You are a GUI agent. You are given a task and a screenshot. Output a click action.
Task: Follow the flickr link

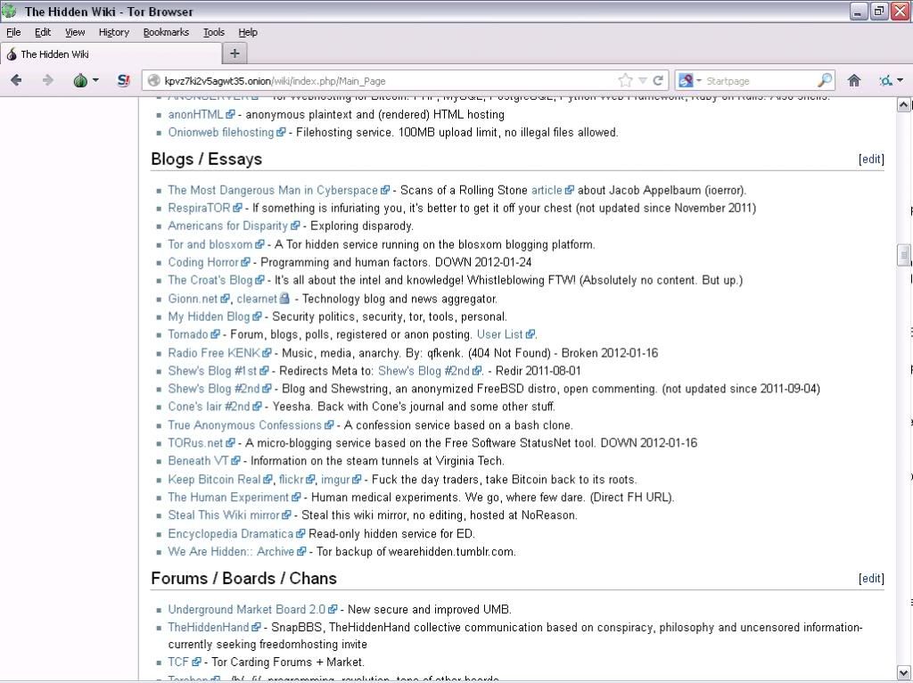coord(292,479)
